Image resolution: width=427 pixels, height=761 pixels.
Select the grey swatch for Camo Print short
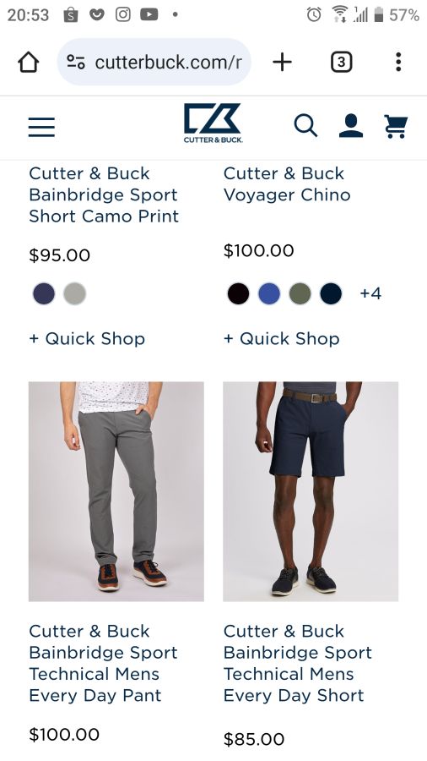click(x=75, y=293)
